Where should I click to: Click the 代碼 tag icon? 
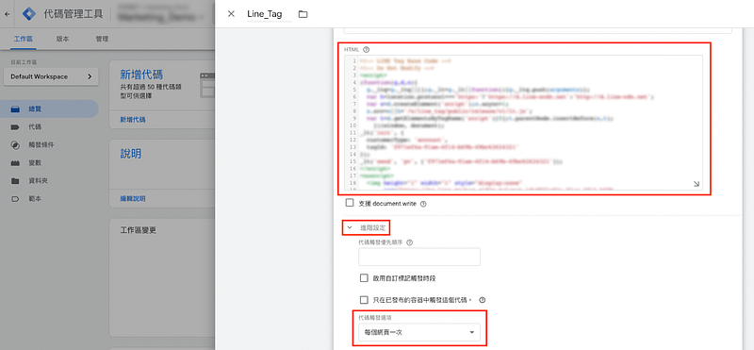click(x=15, y=127)
